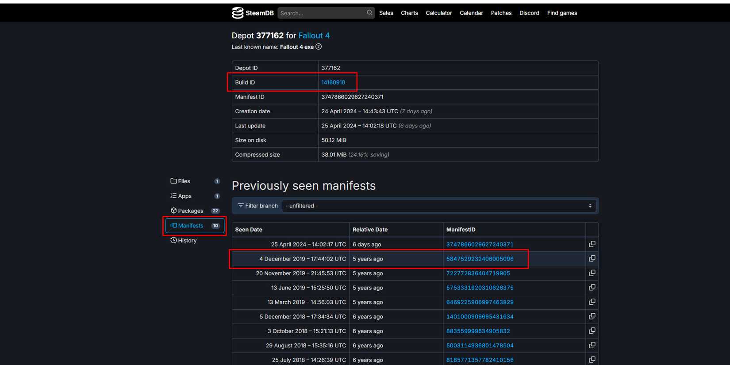Click the Packages count badge 22
The width and height of the screenshot is (730, 365).
pyautogui.click(x=215, y=211)
